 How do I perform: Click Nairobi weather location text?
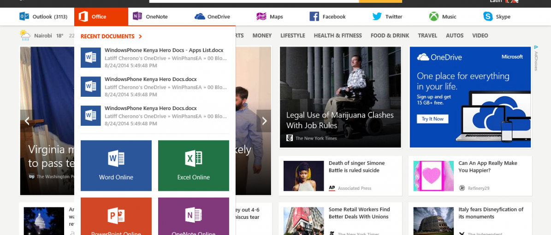(x=44, y=35)
